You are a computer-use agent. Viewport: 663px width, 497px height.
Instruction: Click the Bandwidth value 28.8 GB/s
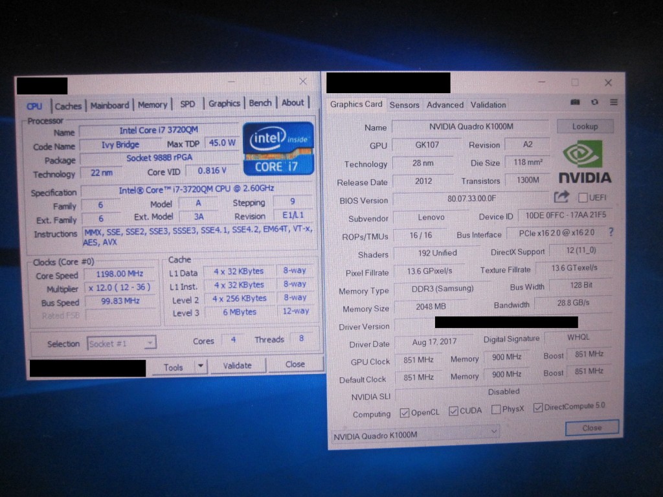click(x=573, y=303)
